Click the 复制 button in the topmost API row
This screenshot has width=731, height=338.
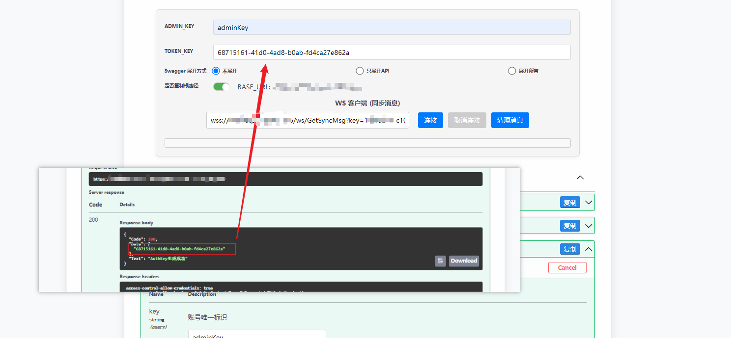[x=570, y=203]
